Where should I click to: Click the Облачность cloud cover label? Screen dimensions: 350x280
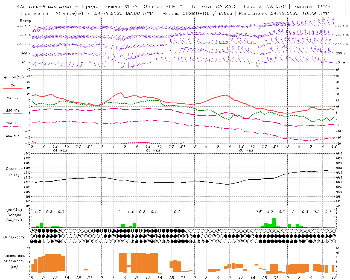pos(14,237)
